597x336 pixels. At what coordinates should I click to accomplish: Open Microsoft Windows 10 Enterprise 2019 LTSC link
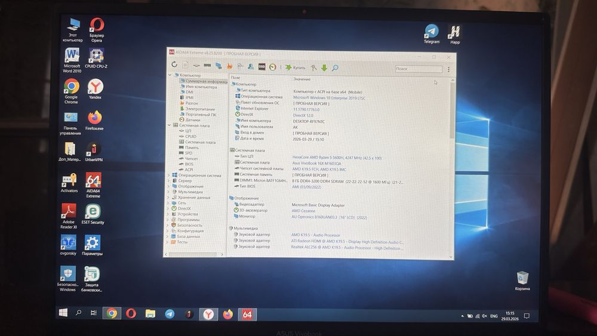[x=329, y=98]
